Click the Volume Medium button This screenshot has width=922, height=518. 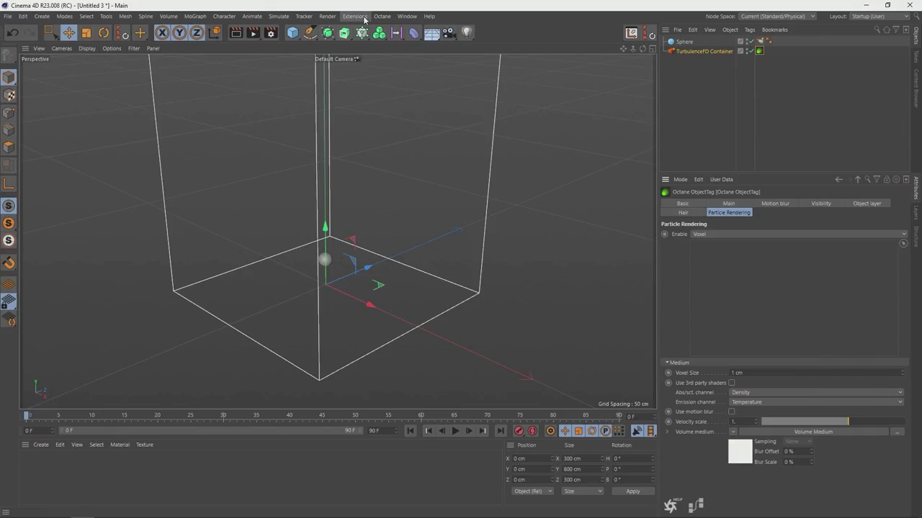click(813, 432)
